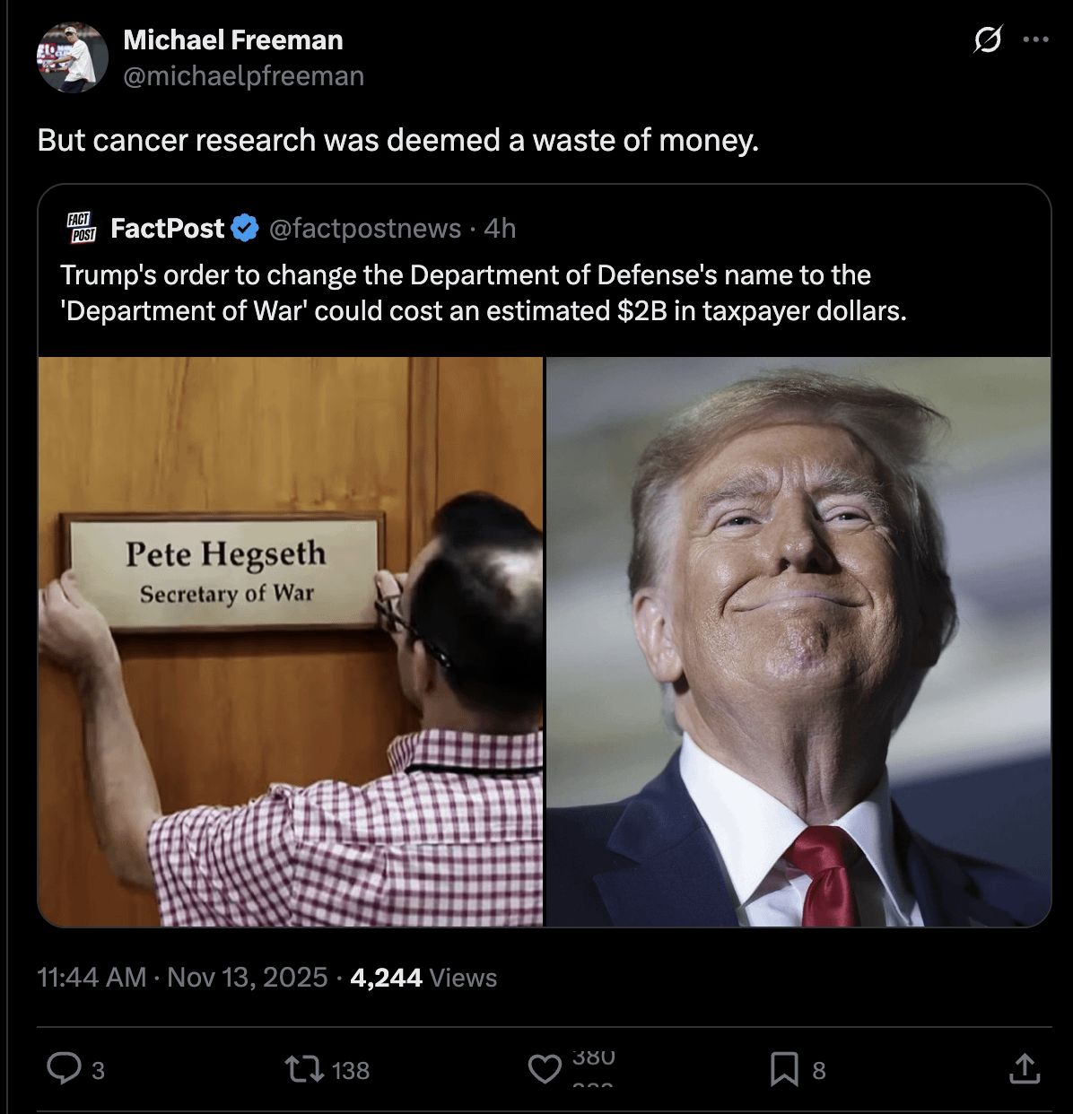Viewport: 1073px width, 1114px height.
Task: View the Secretary of War nameplate photo
Action: [x=291, y=641]
